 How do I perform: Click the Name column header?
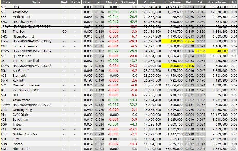tap(36, 2)
